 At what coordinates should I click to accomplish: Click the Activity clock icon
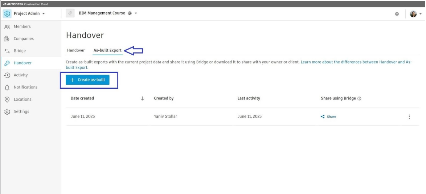pyautogui.click(x=7, y=75)
